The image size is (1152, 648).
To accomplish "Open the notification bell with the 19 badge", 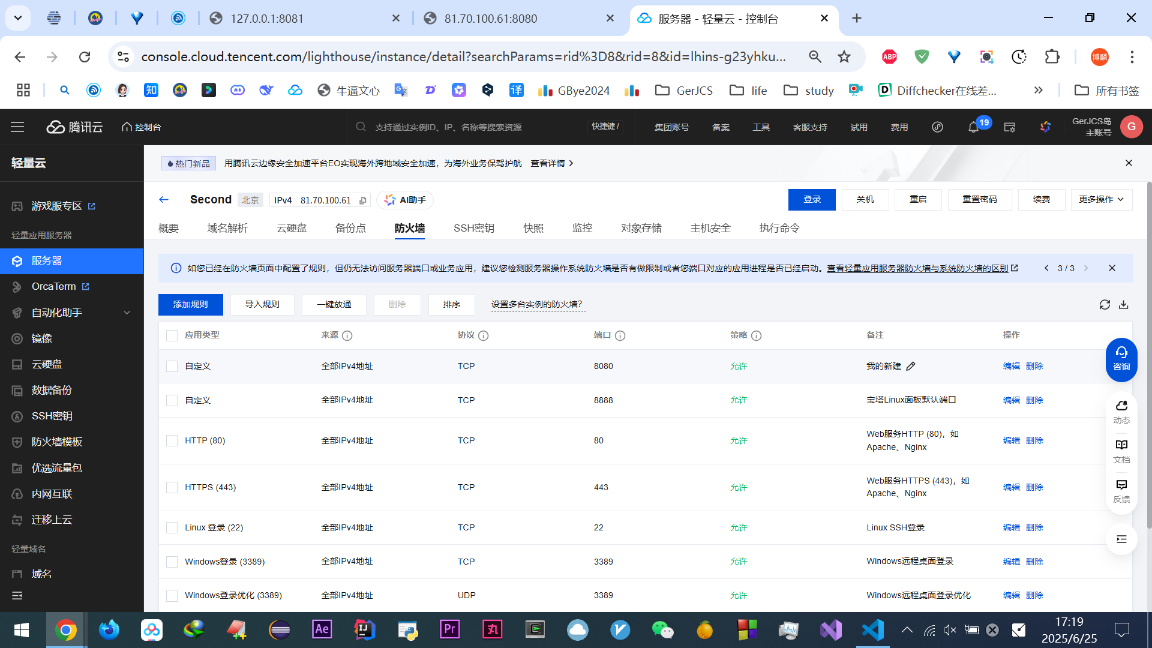I will pos(973,127).
